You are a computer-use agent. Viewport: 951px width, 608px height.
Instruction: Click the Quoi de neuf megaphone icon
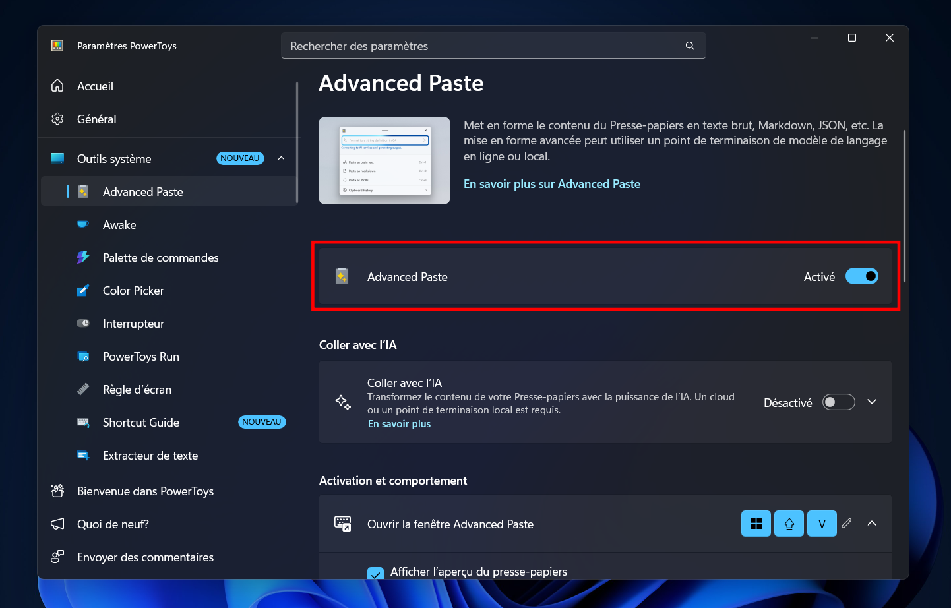[57, 524]
